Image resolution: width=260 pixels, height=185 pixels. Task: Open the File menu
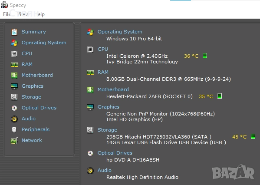tap(7, 14)
